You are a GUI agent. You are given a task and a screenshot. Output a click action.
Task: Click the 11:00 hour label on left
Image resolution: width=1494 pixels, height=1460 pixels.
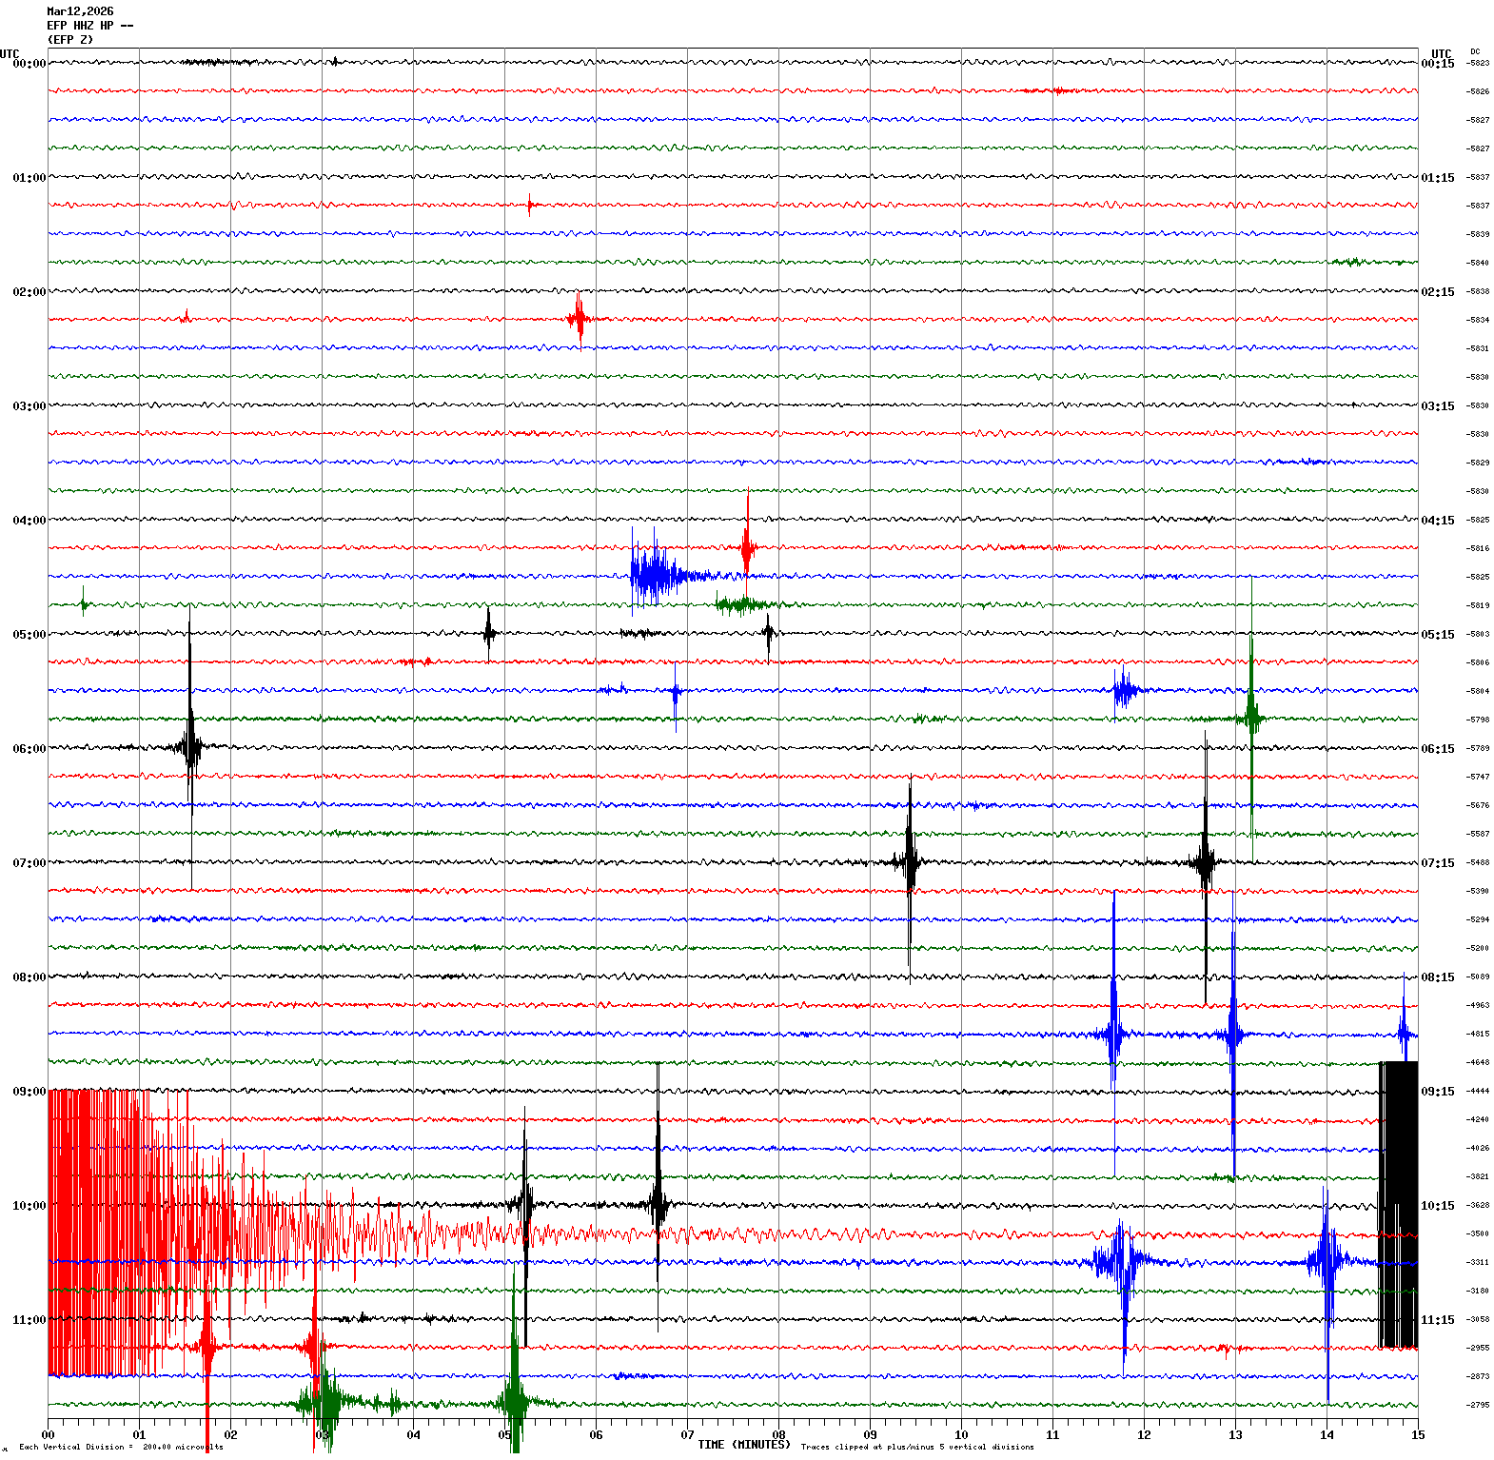pyautogui.click(x=29, y=1320)
